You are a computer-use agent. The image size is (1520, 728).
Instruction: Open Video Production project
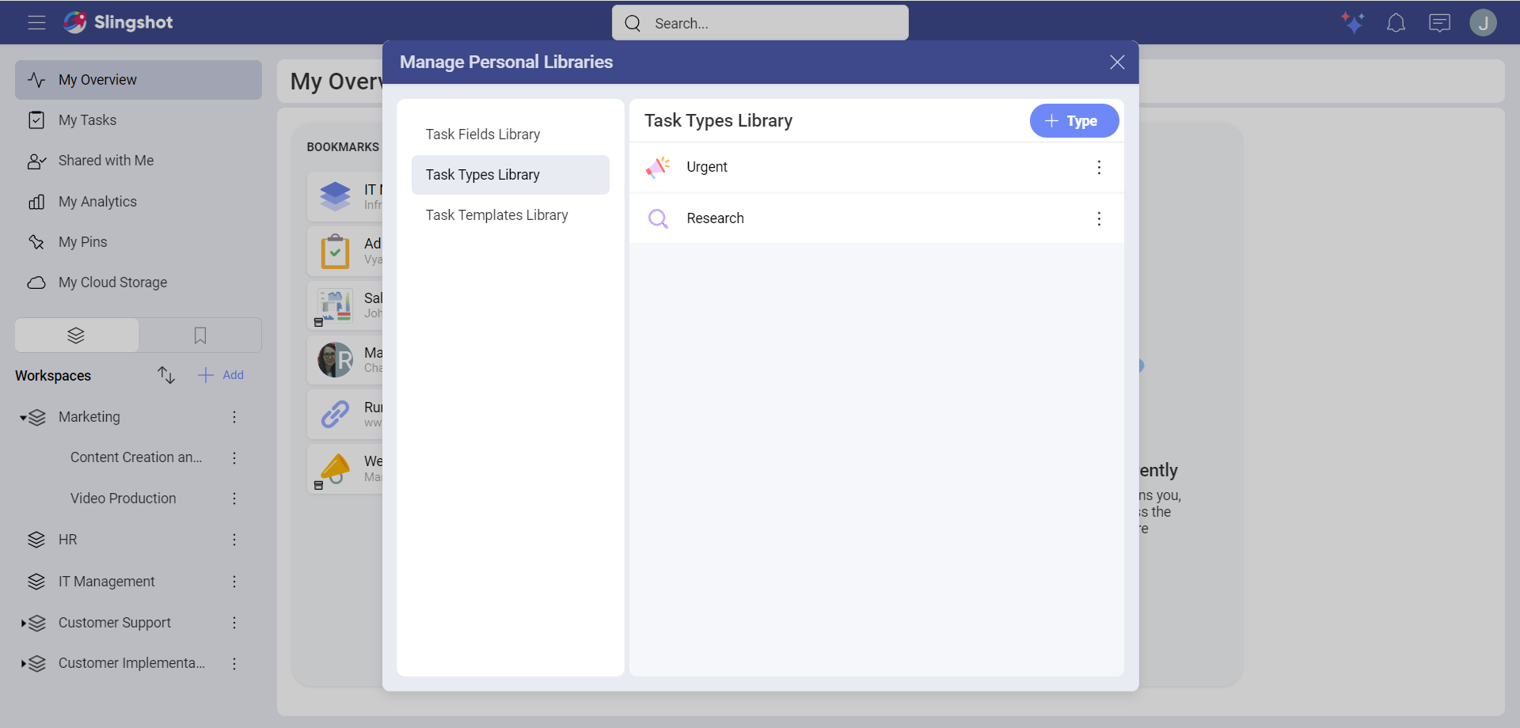(123, 499)
